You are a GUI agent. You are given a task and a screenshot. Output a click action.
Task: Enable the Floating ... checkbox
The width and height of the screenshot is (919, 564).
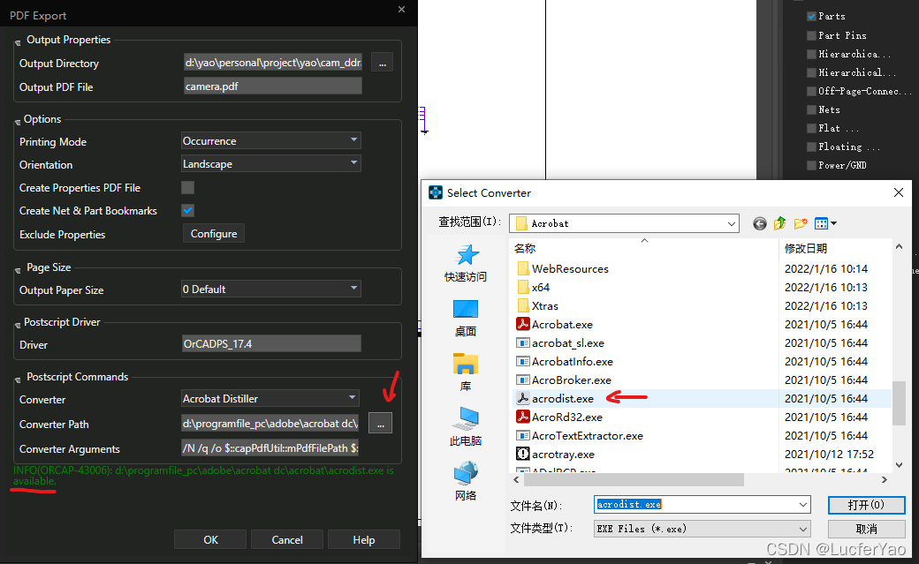click(812, 147)
